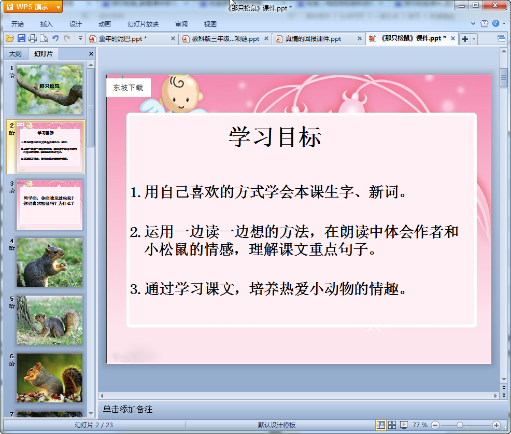Viewport: 511px width, 434px height.
Task: Click the notes field 单击添加备注
Action: click(127, 409)
